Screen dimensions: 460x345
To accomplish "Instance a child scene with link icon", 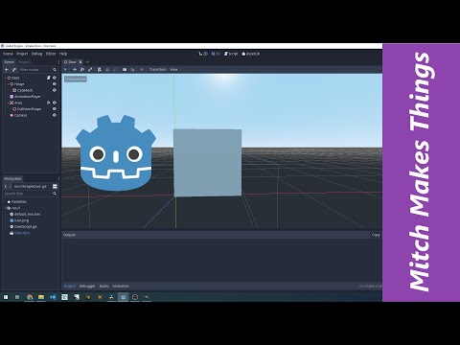I will pos(14,70).
